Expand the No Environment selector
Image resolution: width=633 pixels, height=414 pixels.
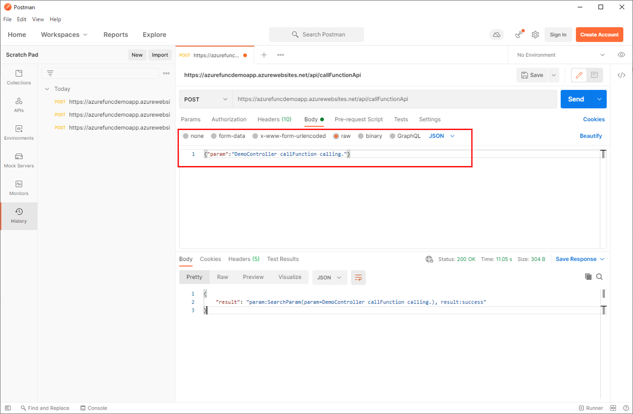(560, 55)
